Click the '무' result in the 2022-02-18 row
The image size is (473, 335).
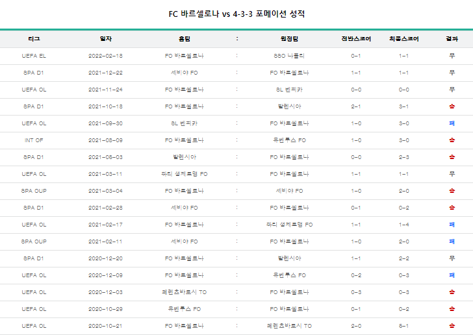pyautogui.click(x=452, y=56)
